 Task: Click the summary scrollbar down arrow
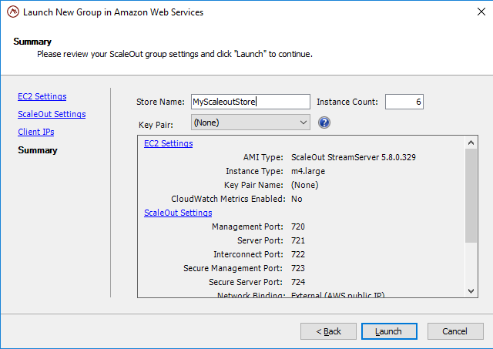[x=471, y=291]
